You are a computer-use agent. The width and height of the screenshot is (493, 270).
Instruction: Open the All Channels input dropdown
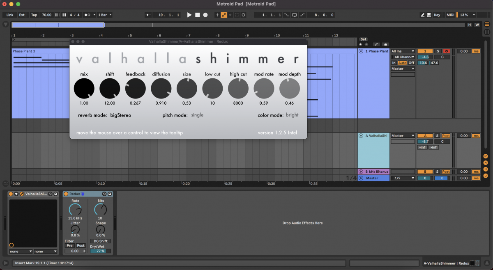pyautogui.click(x=403, y=57)
